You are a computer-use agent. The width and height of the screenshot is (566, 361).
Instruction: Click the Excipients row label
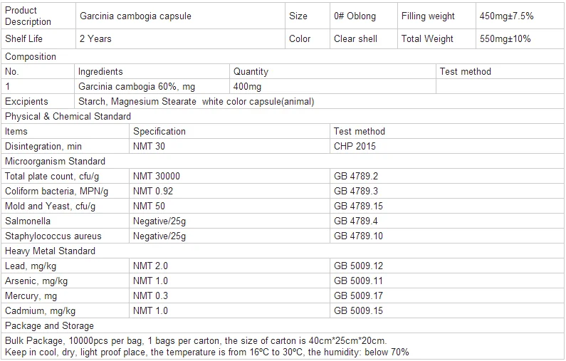coord(26,102)
